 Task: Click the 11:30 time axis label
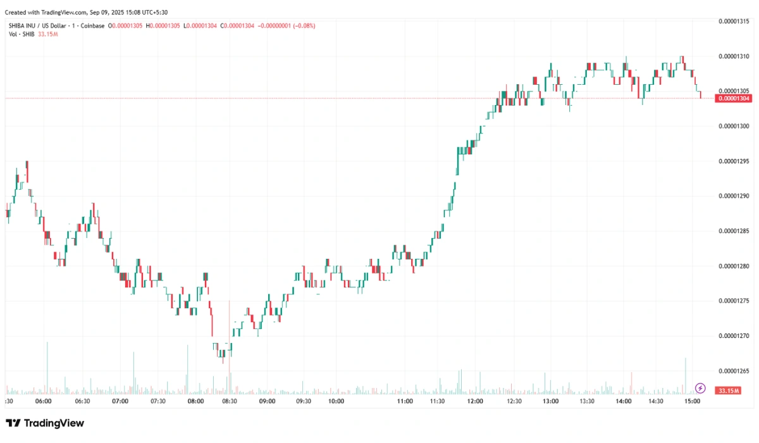[437, 401]
